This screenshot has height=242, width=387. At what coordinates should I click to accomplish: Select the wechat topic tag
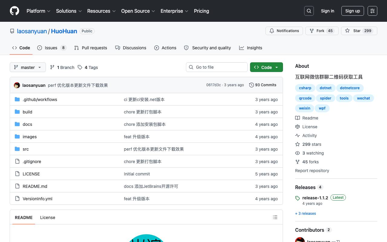tap(363, 98)
